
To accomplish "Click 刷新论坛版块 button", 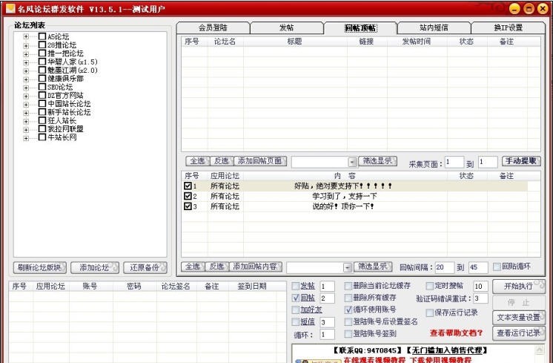I will tap(39, 268).
